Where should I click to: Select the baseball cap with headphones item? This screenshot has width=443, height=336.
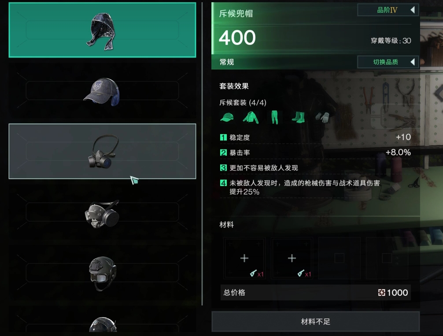pos(102,91)
